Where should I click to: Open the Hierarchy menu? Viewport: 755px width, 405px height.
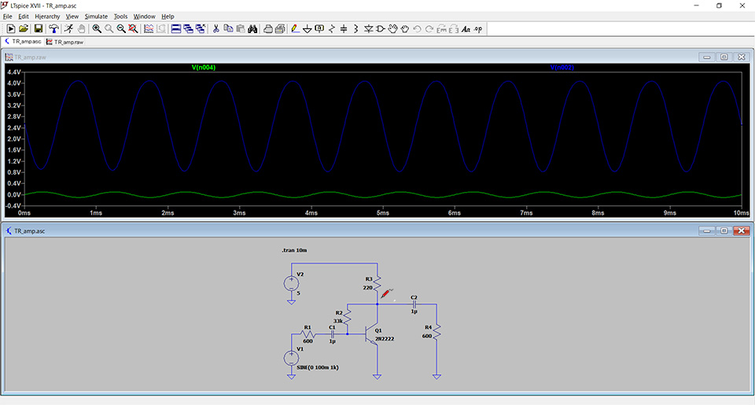(47, 17)
